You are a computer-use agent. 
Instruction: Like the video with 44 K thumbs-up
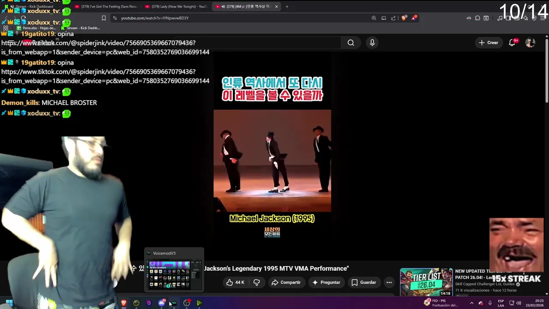pyautogui.click(x=235, y=282)
